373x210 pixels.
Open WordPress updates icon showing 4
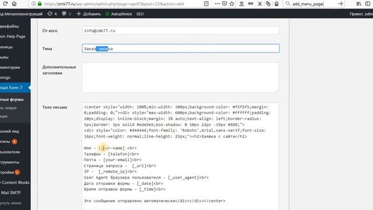coord(52,14)
